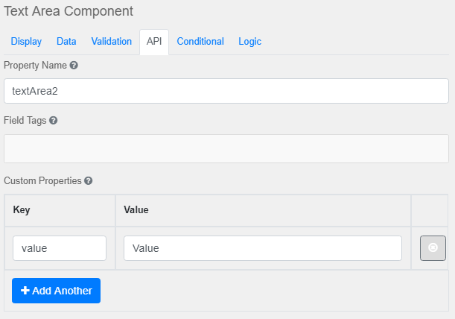The height and width of the screenshot is (319, 455).
Task: Select the API tab
Action: click(154, 42)
